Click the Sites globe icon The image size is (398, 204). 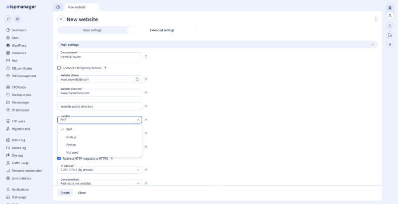point(8,38)
